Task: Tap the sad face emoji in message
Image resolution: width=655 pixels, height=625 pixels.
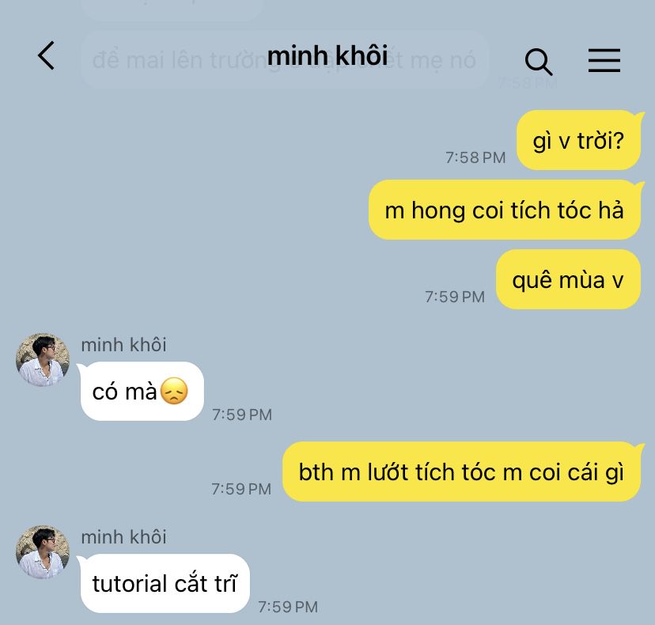Action: pyautogui.click(x=174, y=391)
